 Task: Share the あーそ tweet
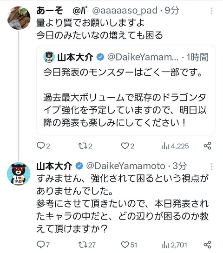coord(207,146)
